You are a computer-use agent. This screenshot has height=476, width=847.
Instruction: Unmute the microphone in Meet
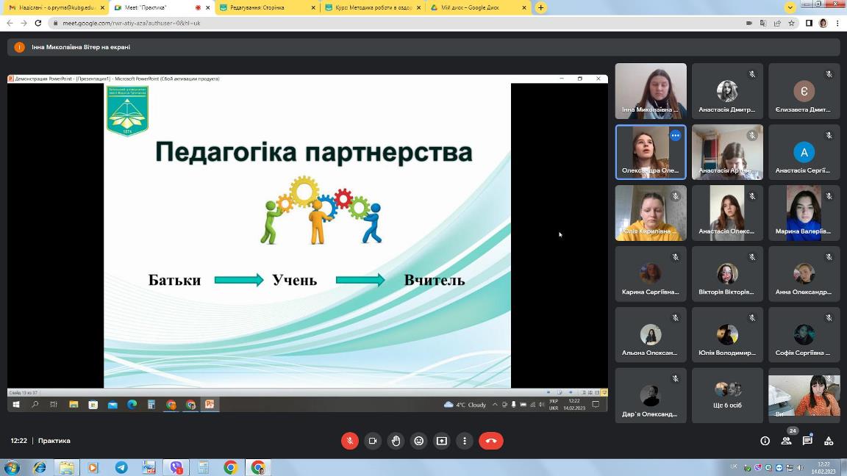click(x=350, y=441)
